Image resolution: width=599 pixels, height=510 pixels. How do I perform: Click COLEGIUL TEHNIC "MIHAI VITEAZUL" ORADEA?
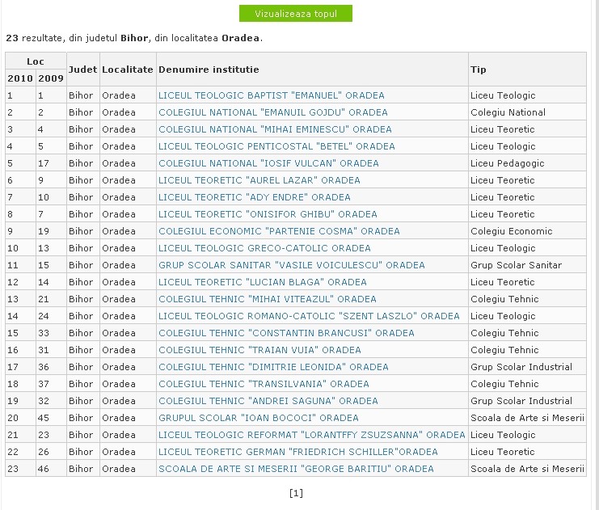point(268,299)
